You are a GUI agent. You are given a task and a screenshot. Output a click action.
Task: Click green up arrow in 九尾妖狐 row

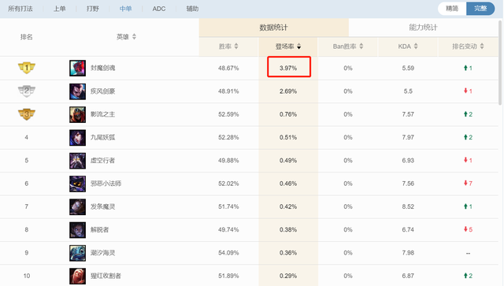[x=465, y=137]
